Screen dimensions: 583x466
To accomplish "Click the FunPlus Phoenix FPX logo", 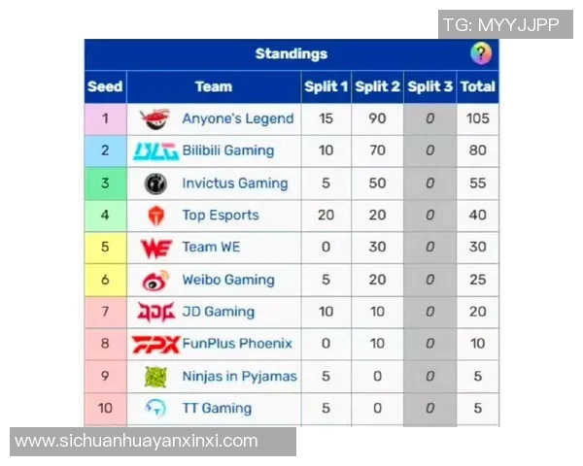I will click(156, 344).
